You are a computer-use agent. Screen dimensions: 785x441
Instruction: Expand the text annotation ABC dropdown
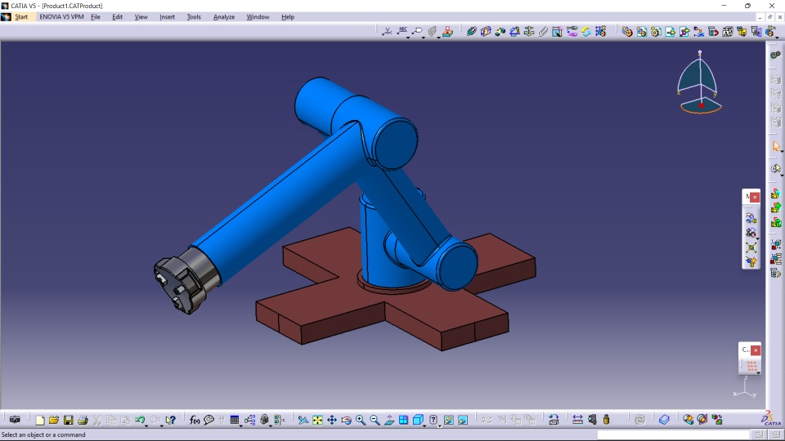(408, 37)
